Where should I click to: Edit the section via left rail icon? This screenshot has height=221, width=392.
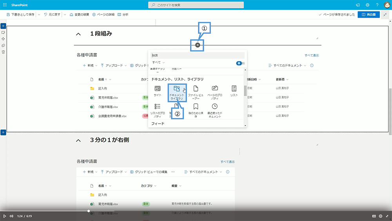coord(3,33)
